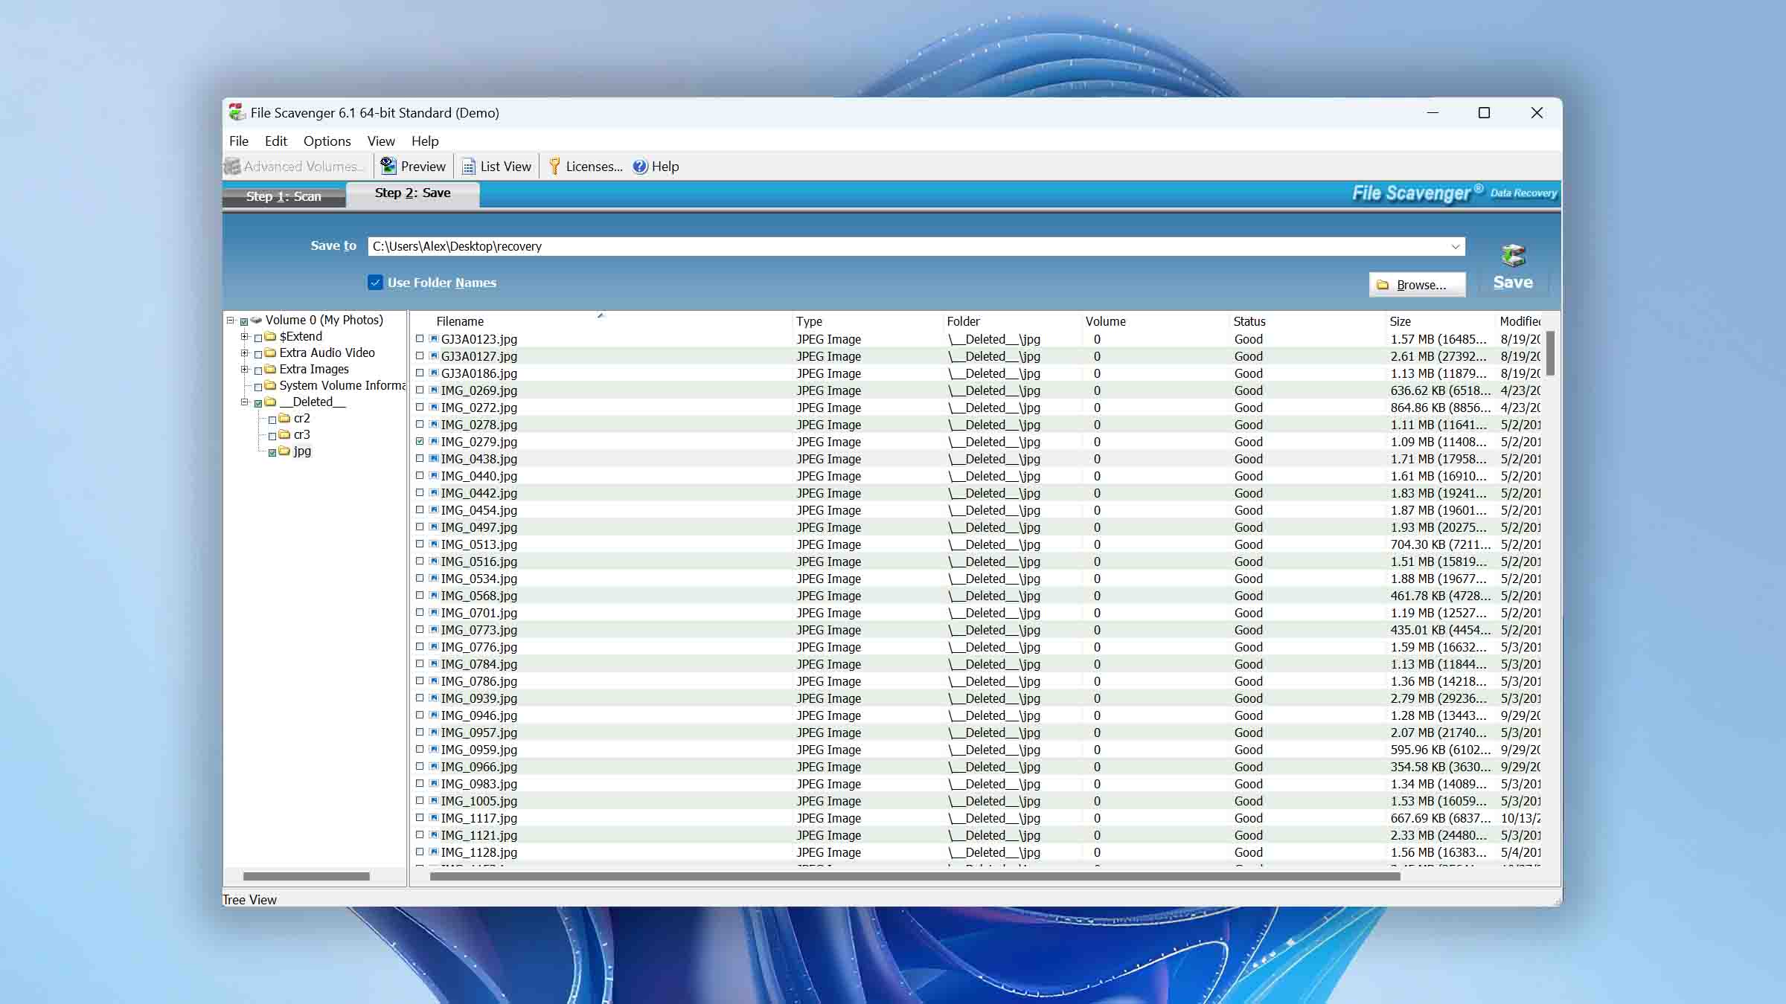Click the __Deleted__ folder icon
Screen dimensions: 1786x1004
(271, 402)
